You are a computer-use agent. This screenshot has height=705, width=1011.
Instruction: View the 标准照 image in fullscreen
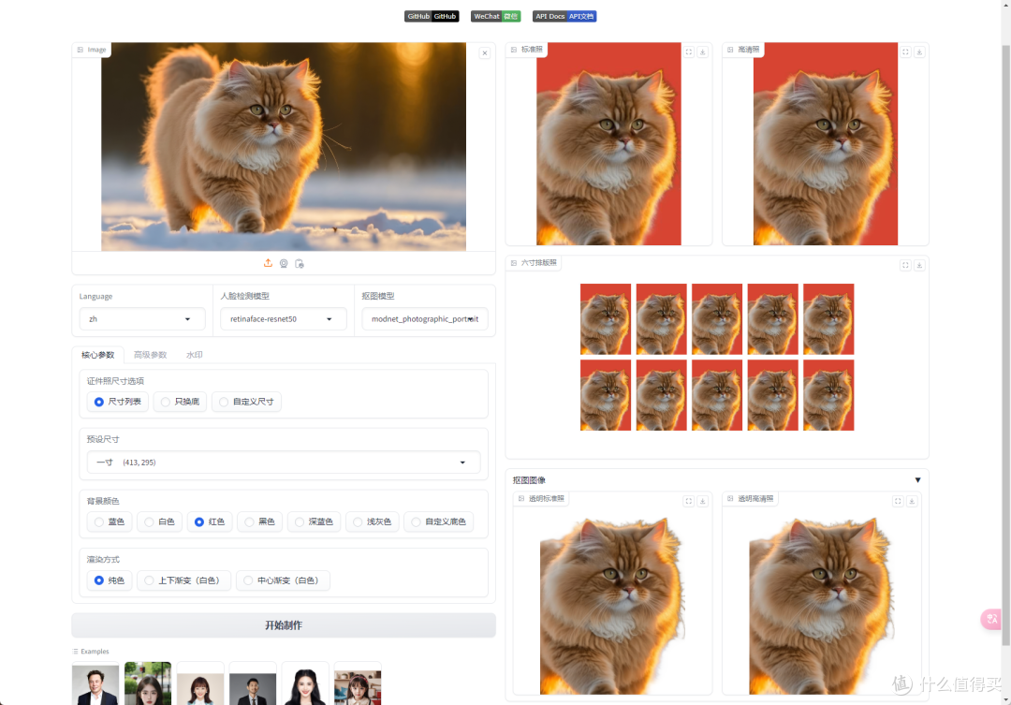point(689,52)
